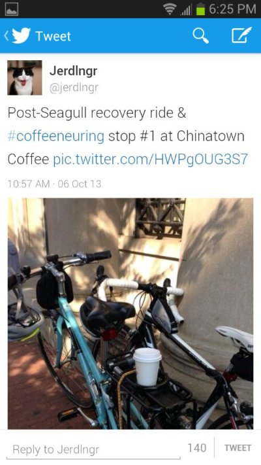Tap the 140 character counter
Screen dimensions: 261x465
click(197, 448)
